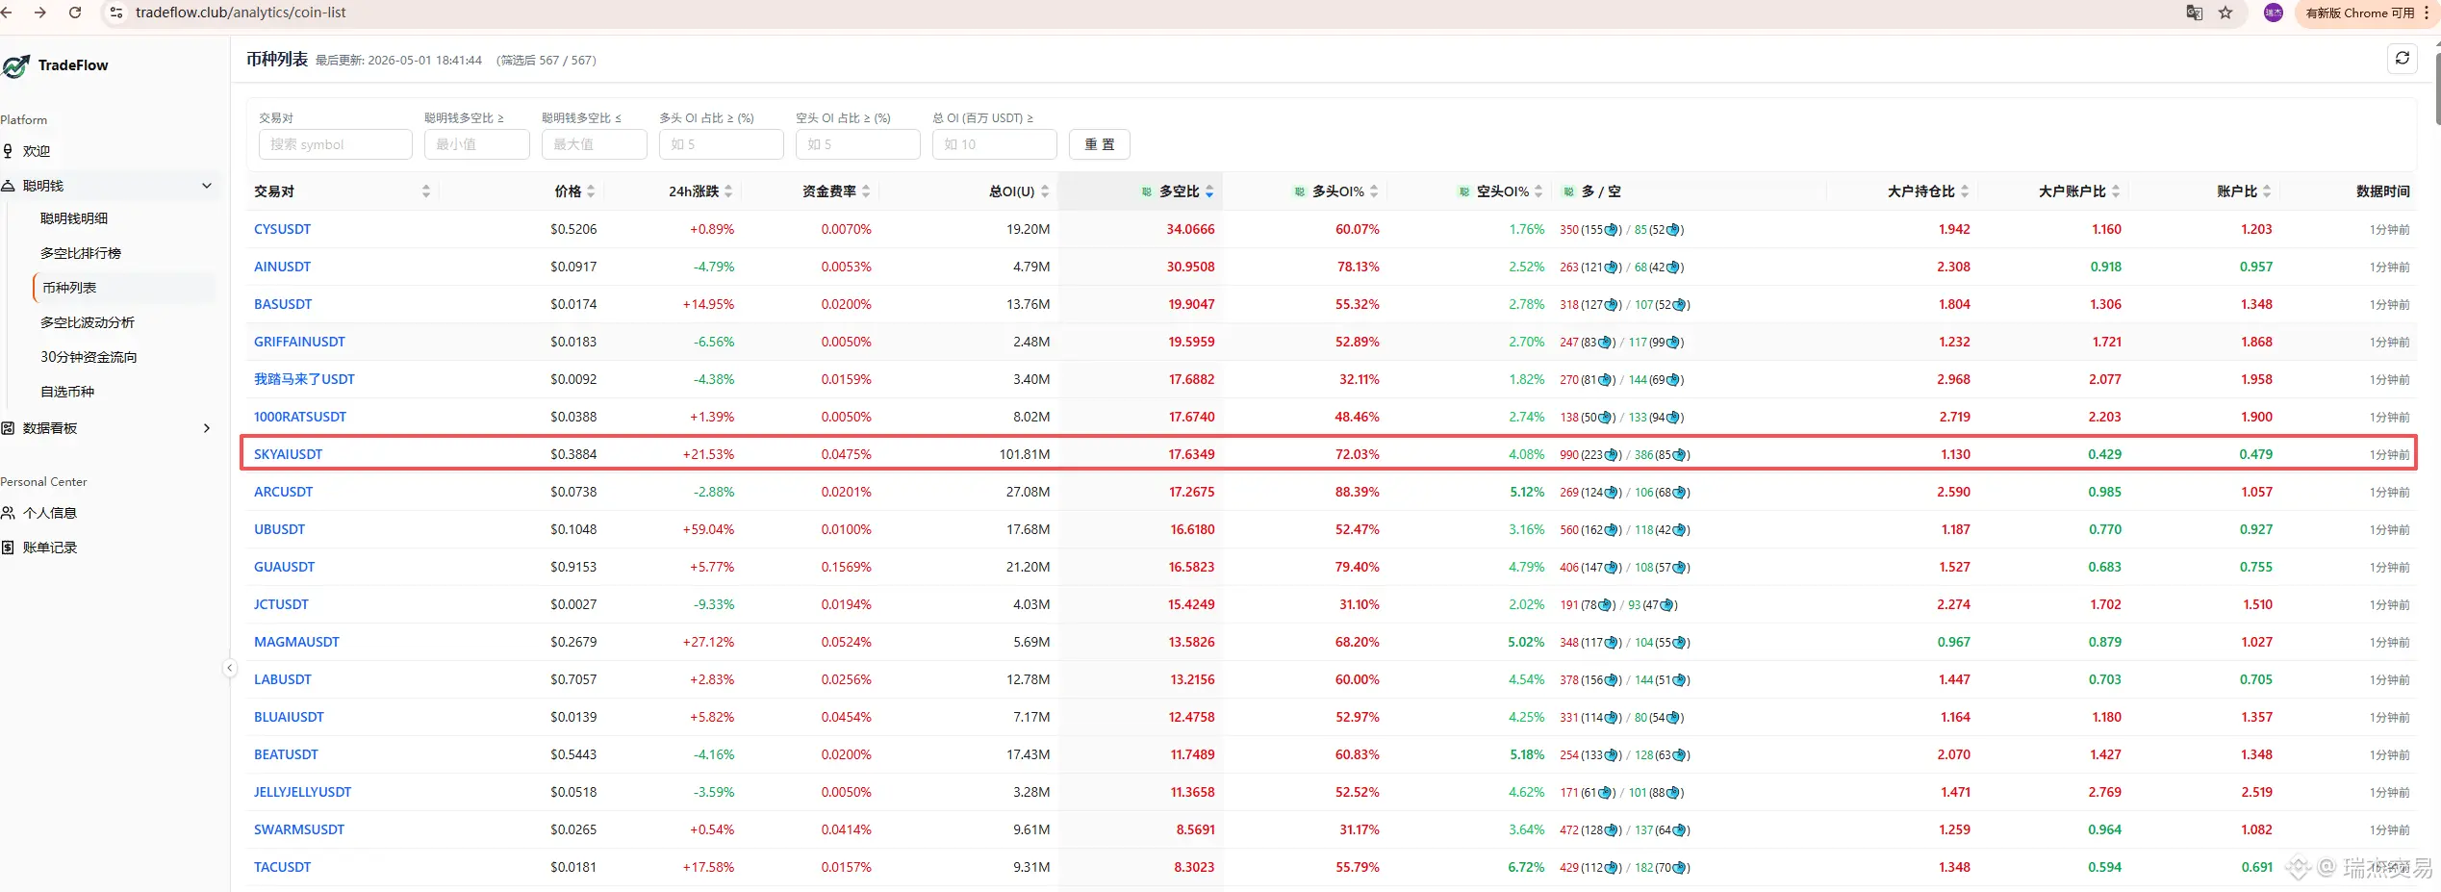
Task: Open the 1000RATSUSDT pair link
Action: (x=300, y=417)
